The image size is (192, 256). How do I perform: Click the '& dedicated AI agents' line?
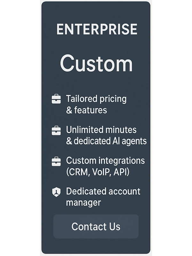click(106, 141)
